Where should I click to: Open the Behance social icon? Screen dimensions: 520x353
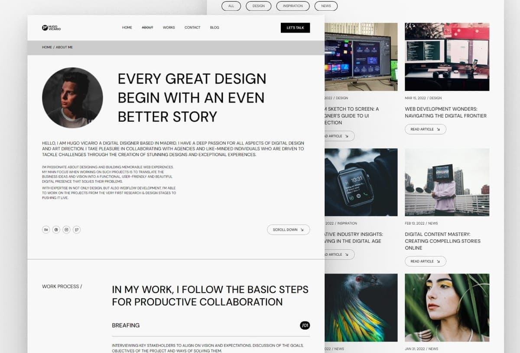(x=46, y=230)
